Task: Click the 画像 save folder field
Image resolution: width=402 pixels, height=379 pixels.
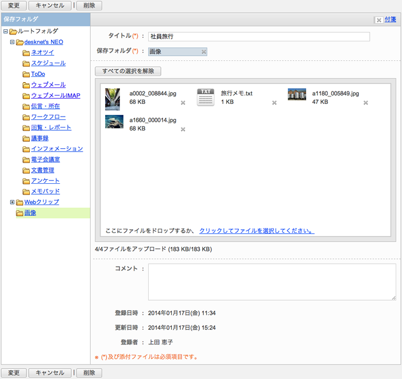Action: pyautogui.click(x=177, y=52)
